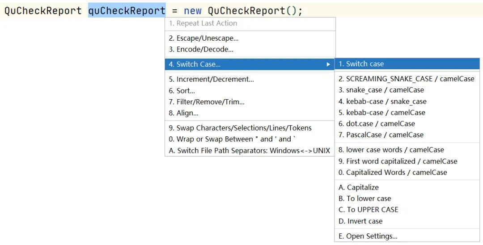Select kebab-case / snake_case conversion
The height and width of the screenshot is (245, 483).
pyautogui.click(x=407, y=101)
